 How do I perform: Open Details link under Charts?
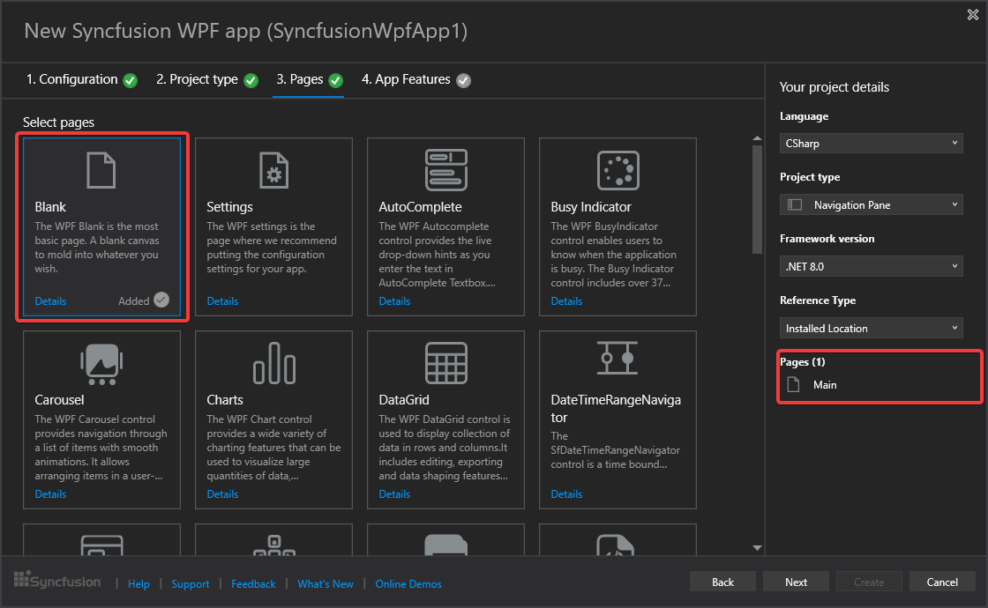pos(222,494)
